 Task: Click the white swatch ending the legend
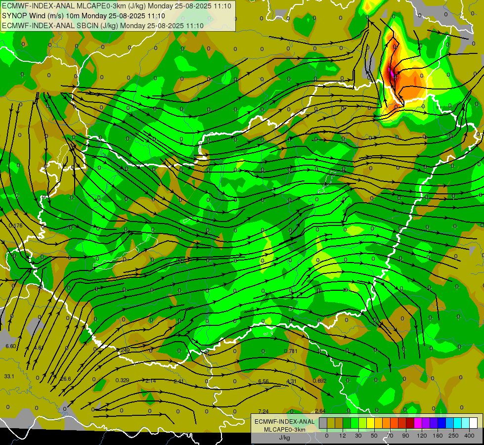tap(474, 423)
